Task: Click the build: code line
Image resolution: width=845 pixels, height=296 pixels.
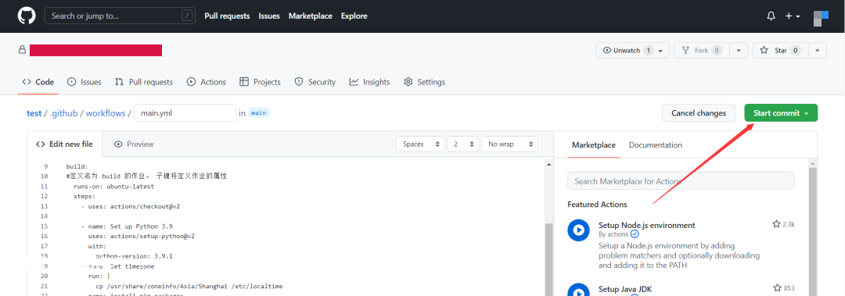Action: pos(77,166)
